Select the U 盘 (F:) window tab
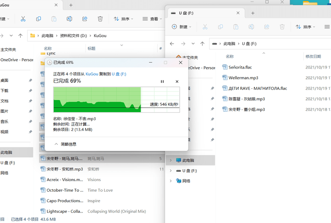The height and width of the screenshot is (223, 331). (202, 13)
